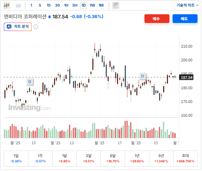Select the 최대 period range
This screenshot has width=202, height=171.
tap(185, 158)
